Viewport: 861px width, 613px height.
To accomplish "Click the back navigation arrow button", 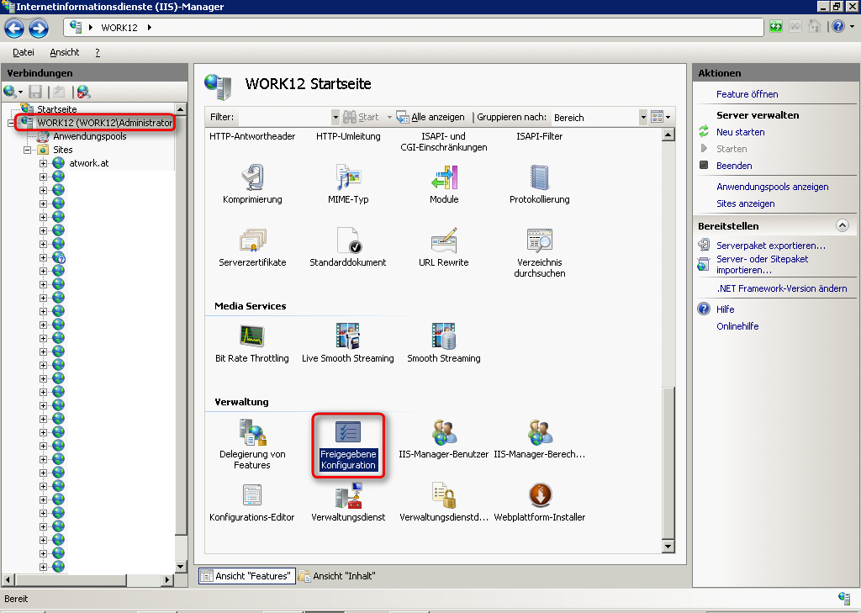I will [x=14, y=29].
